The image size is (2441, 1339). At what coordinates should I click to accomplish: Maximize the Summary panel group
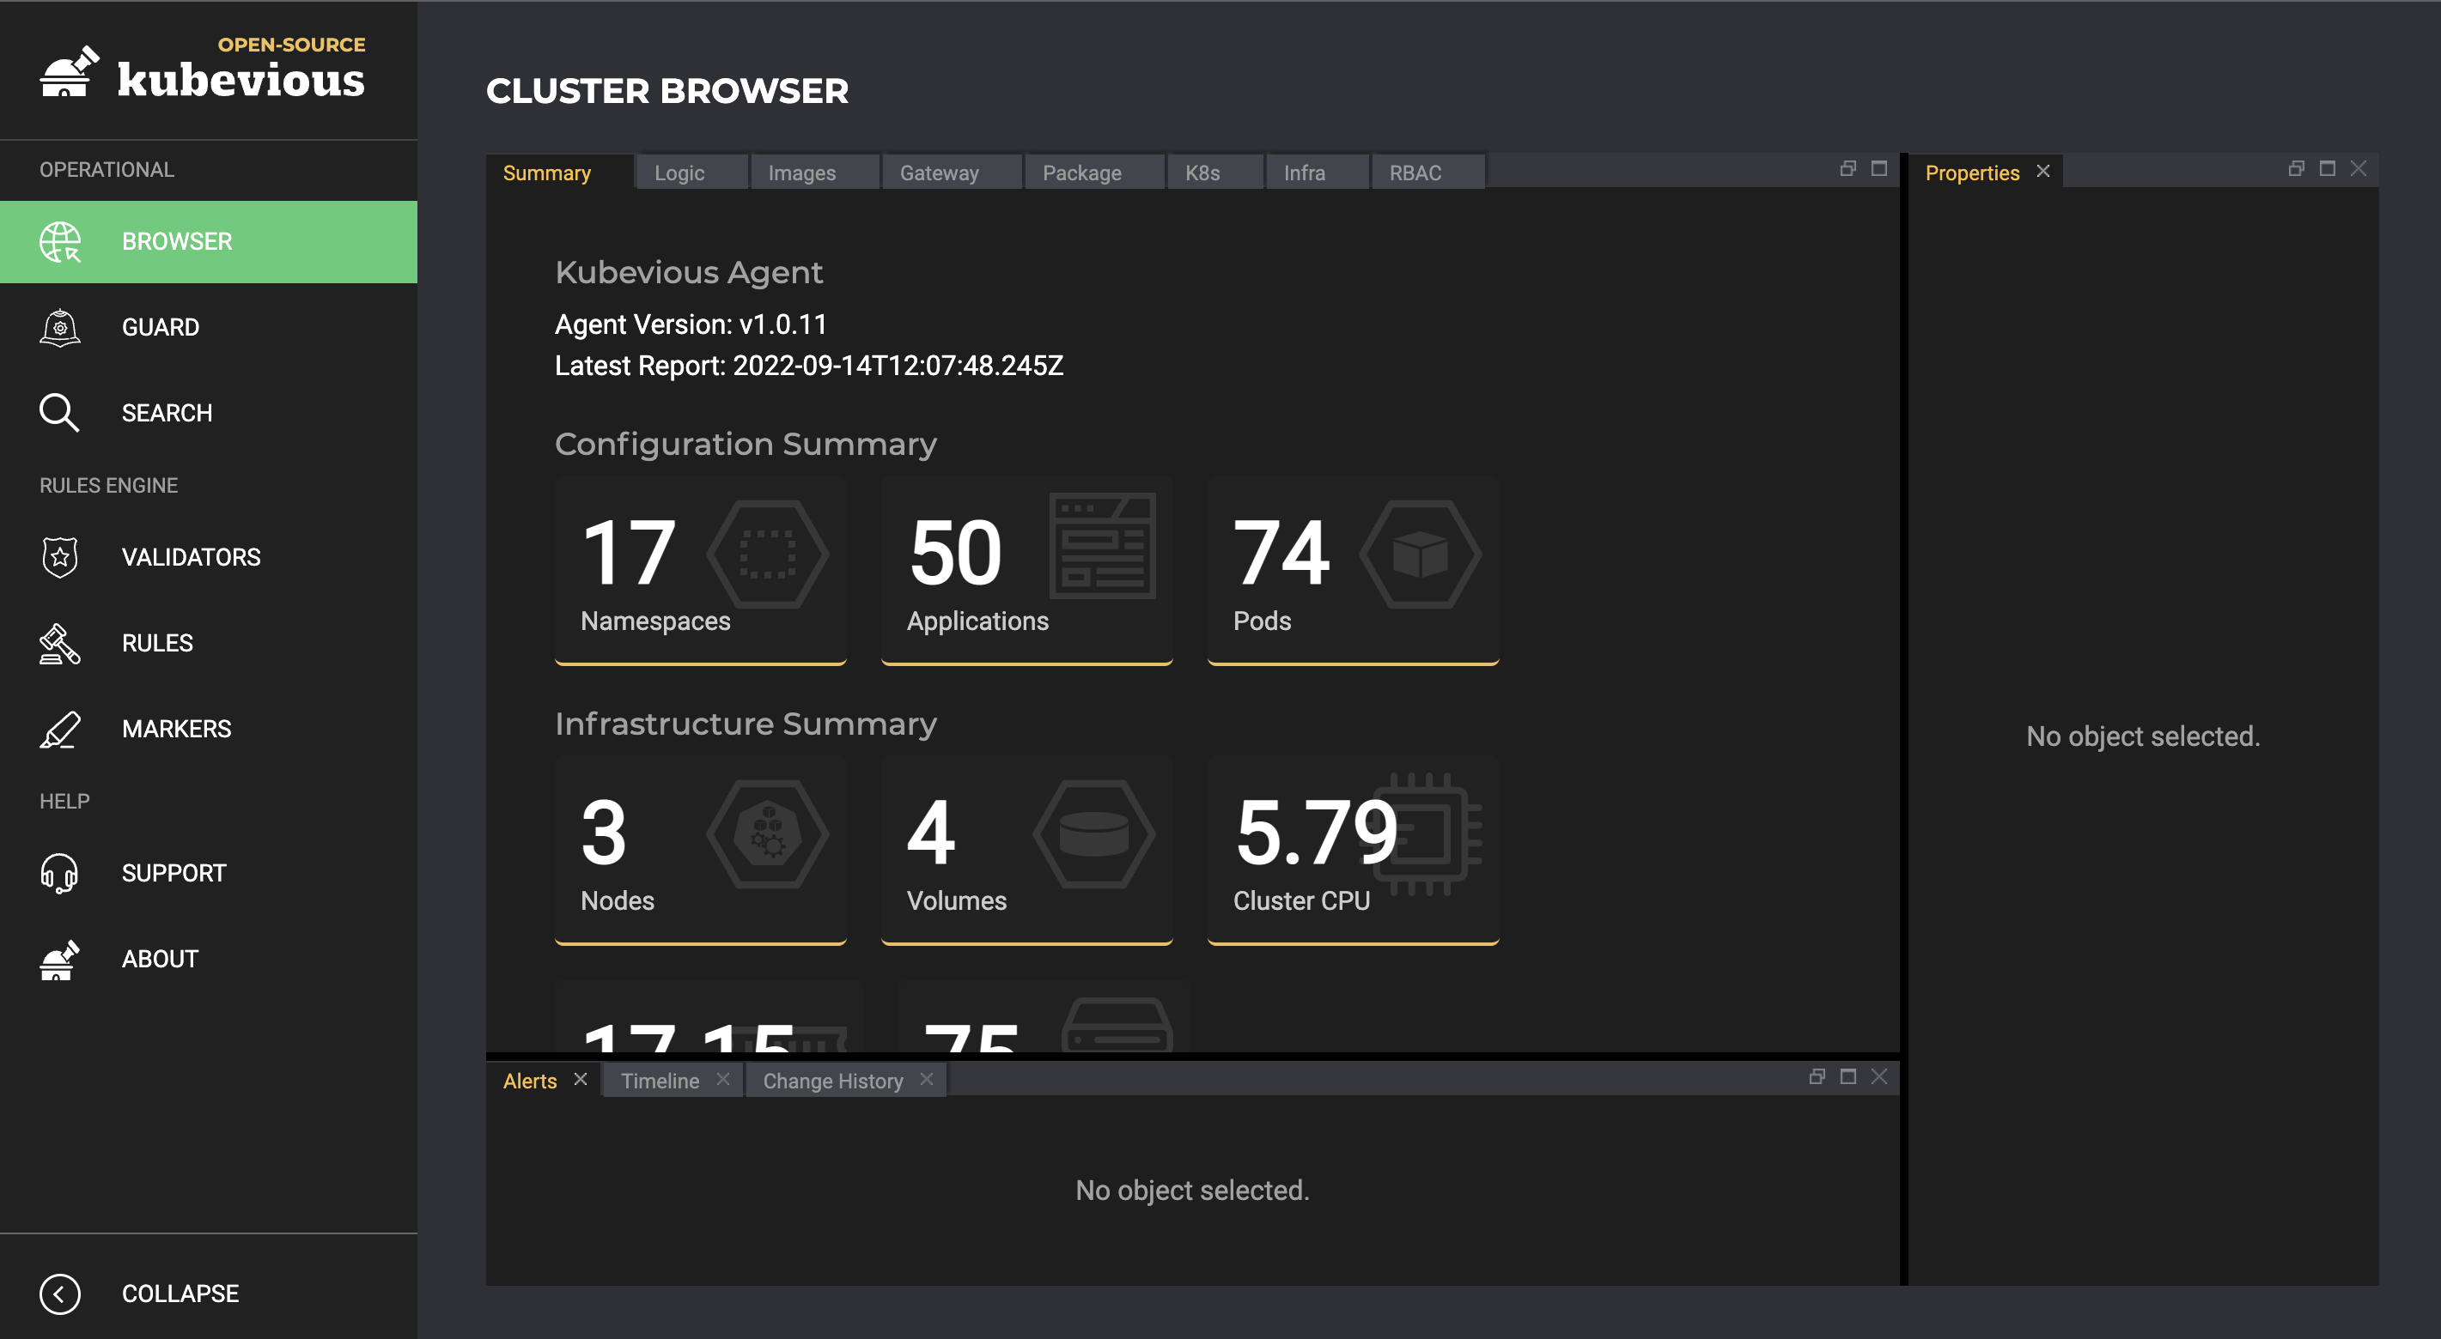(1879, 168)
